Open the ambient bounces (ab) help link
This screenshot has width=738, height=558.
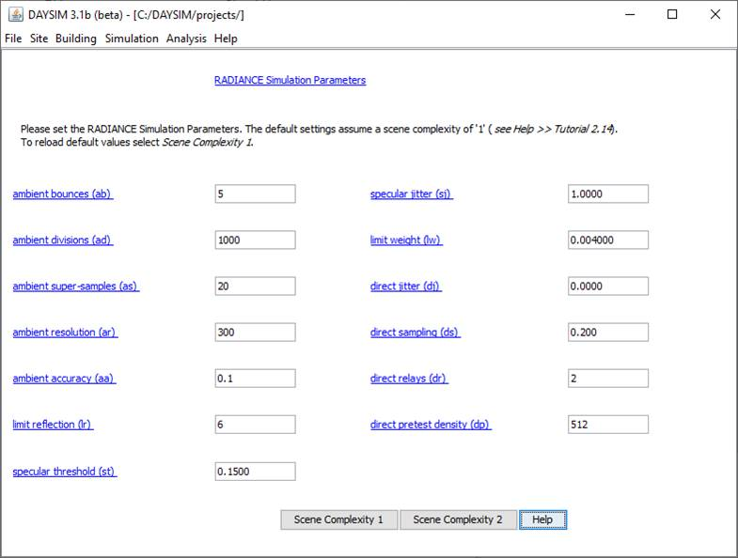coord(63,194)
